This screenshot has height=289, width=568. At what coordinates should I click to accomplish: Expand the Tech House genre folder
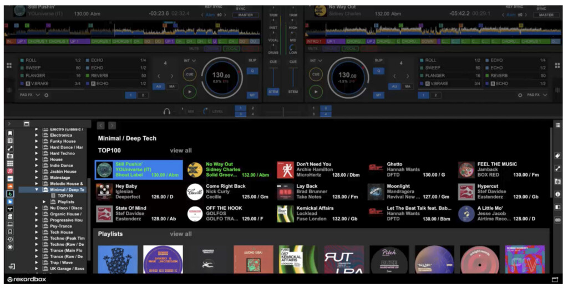point(36,232)
